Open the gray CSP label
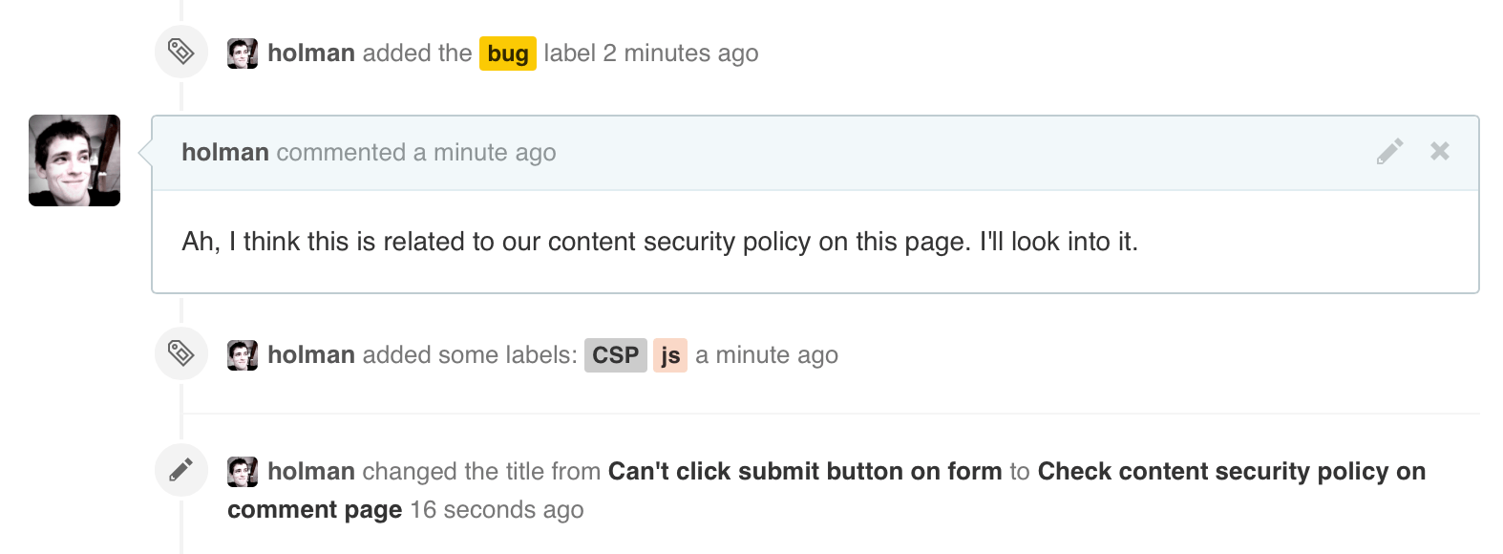This screenshot has width=1503, height=554. coord(615,355)
